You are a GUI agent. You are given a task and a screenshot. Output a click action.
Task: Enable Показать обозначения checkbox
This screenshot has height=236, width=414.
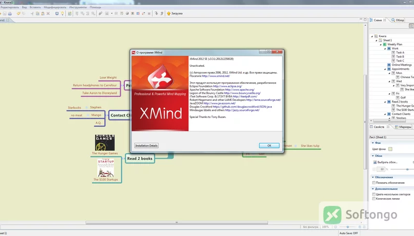pyautogui.click(x=374, y=183)
